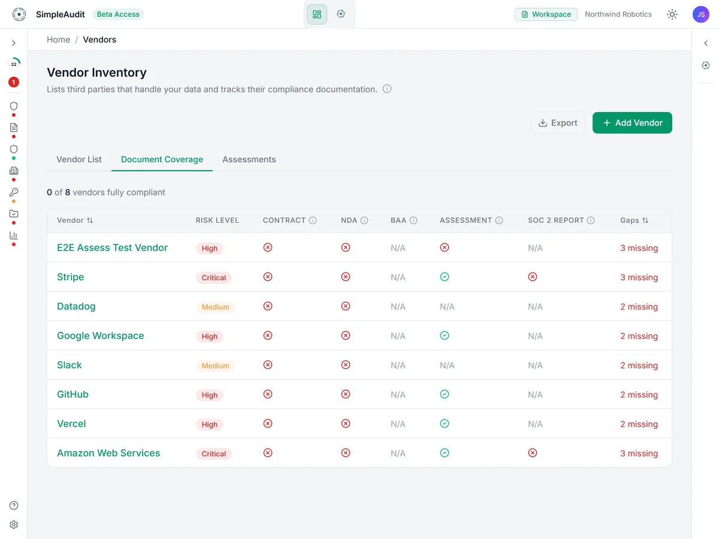Collapse the right panel with the chevron
Image resolution: width=719 pixels, height=539 pixels.
tap(706, 43)
